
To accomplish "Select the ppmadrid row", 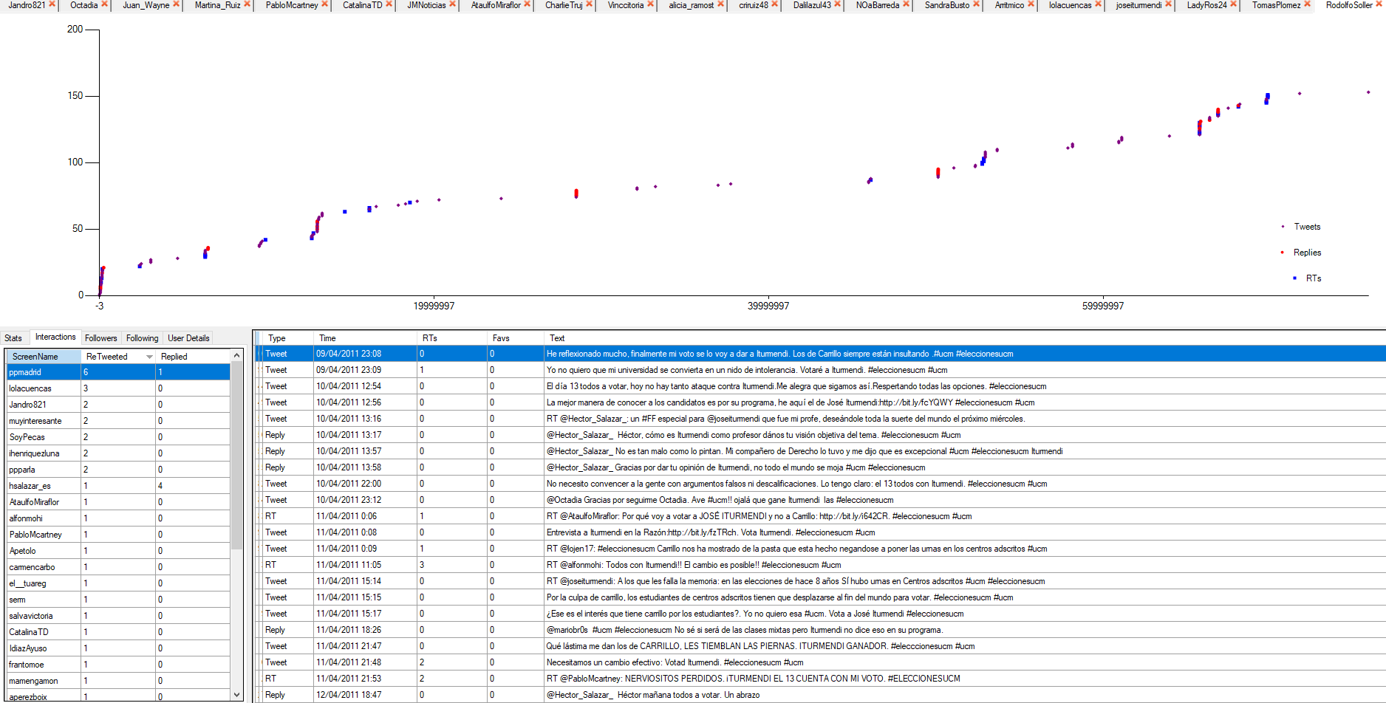I will pyautogui.click(x=118, y=372).
